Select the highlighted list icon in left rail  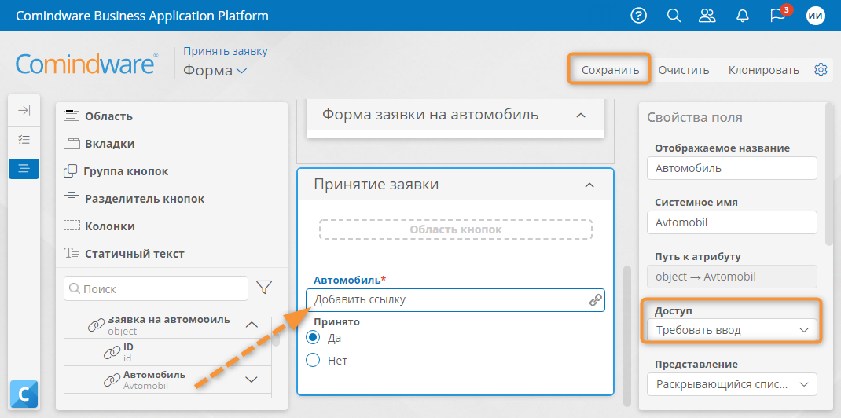(24, 169)
